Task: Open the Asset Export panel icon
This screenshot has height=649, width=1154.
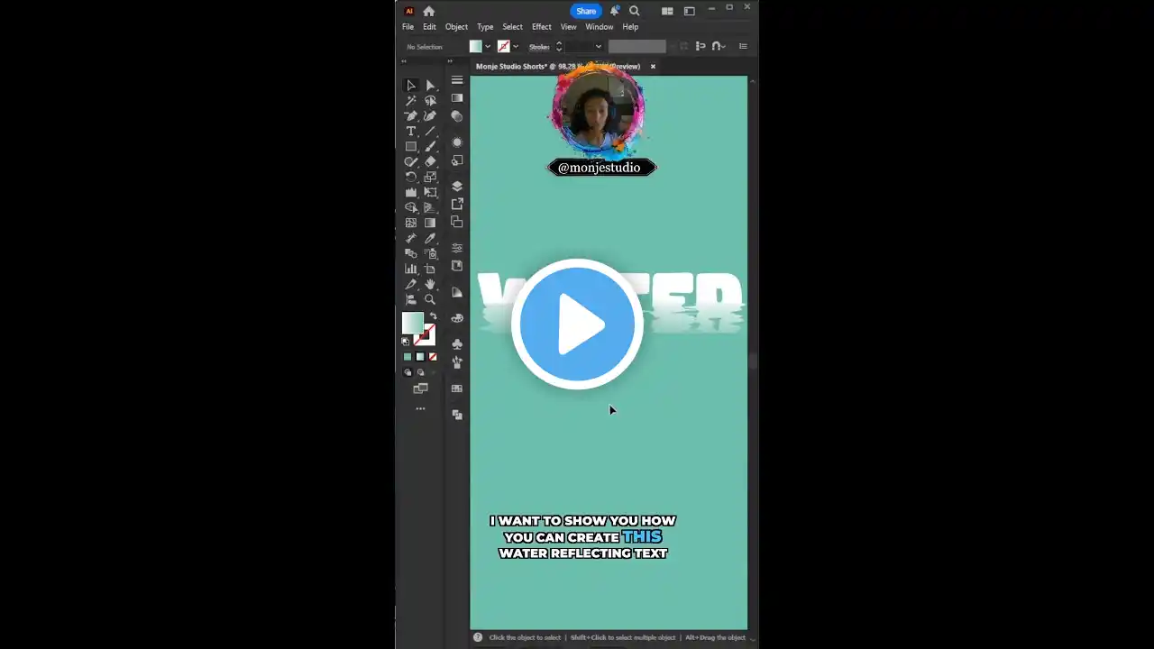Action: click(457, 204)
